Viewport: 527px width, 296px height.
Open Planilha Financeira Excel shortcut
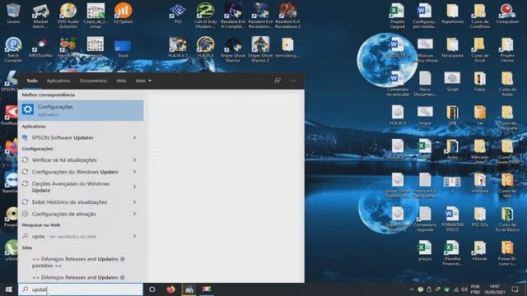(x=452, y=253)
